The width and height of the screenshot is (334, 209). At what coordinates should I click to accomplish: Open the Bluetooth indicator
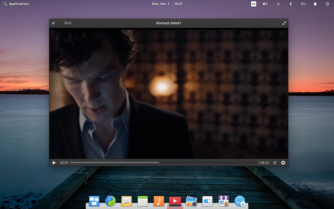coord(290,4)
